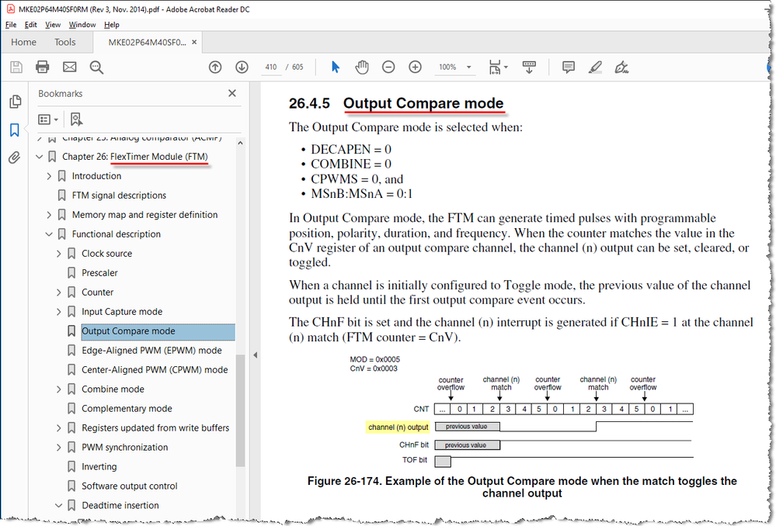Expand the Clock source bookmark
The width and height of the screenshot is (776, 526).
click(x=58, y=254)
